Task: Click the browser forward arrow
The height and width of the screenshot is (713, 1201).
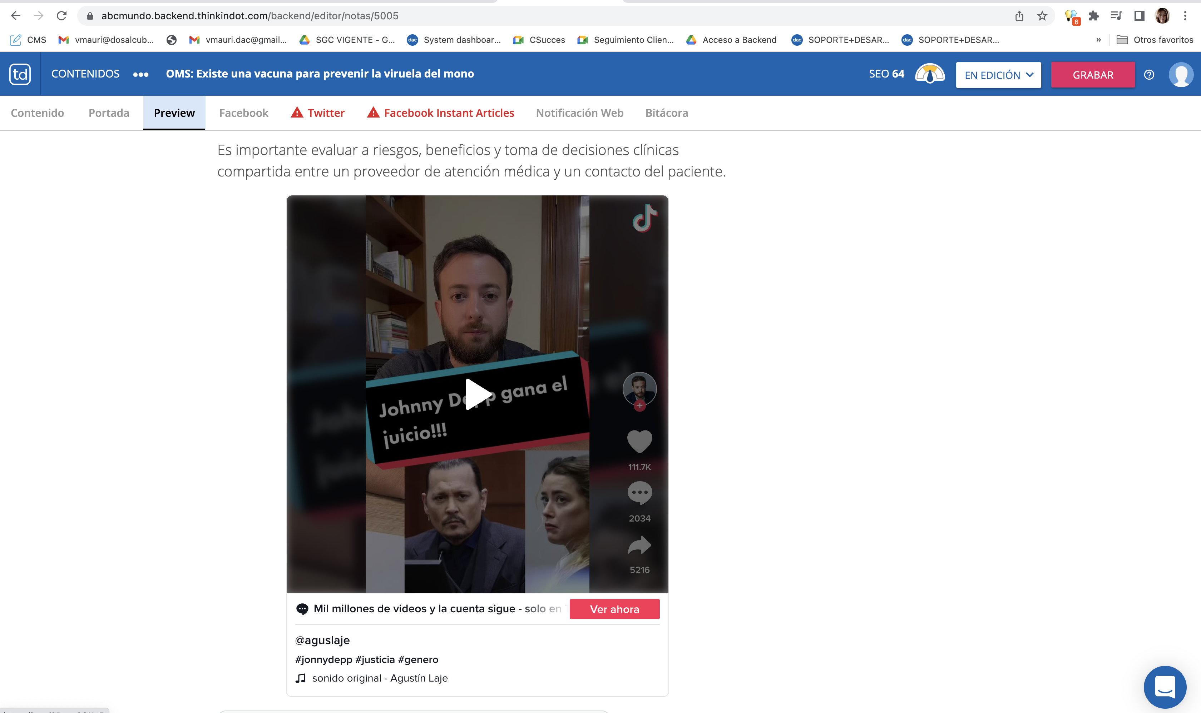Action: 39,16
